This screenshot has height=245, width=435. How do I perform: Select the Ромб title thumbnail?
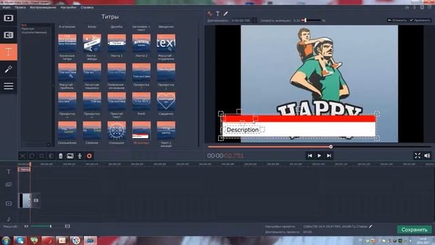[x=141, y=101]
